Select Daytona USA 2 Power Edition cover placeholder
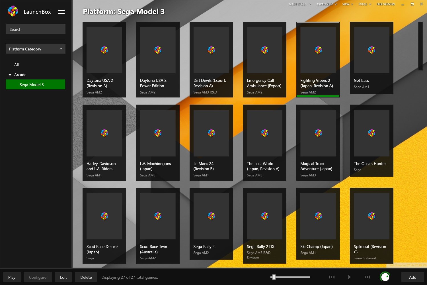The image size is (427, 285). (158, 50)
